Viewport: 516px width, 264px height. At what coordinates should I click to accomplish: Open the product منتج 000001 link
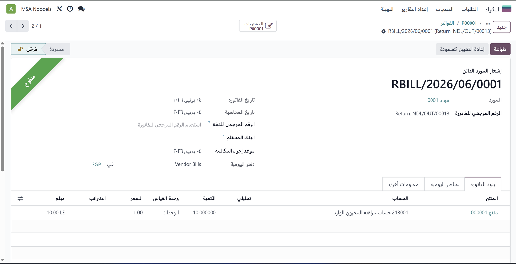(x=484, y=213)
